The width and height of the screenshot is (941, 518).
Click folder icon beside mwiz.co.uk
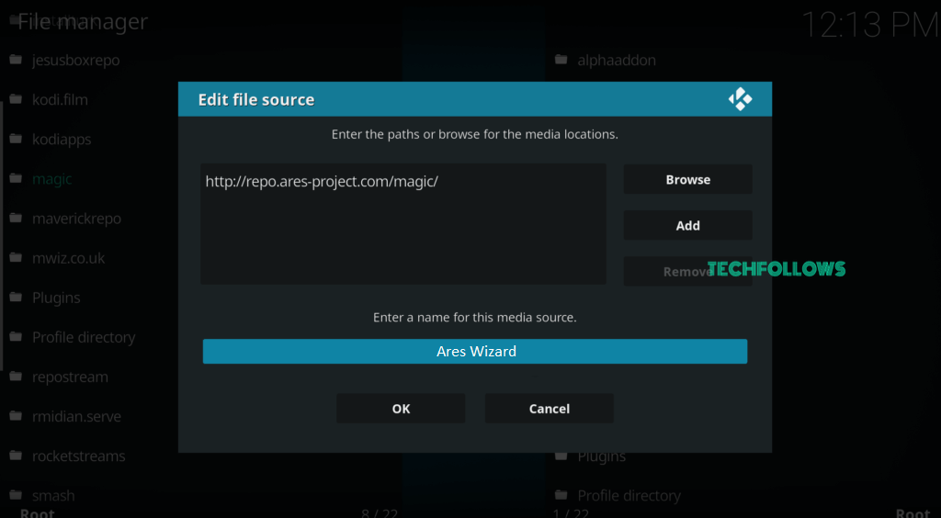point(17,258)
